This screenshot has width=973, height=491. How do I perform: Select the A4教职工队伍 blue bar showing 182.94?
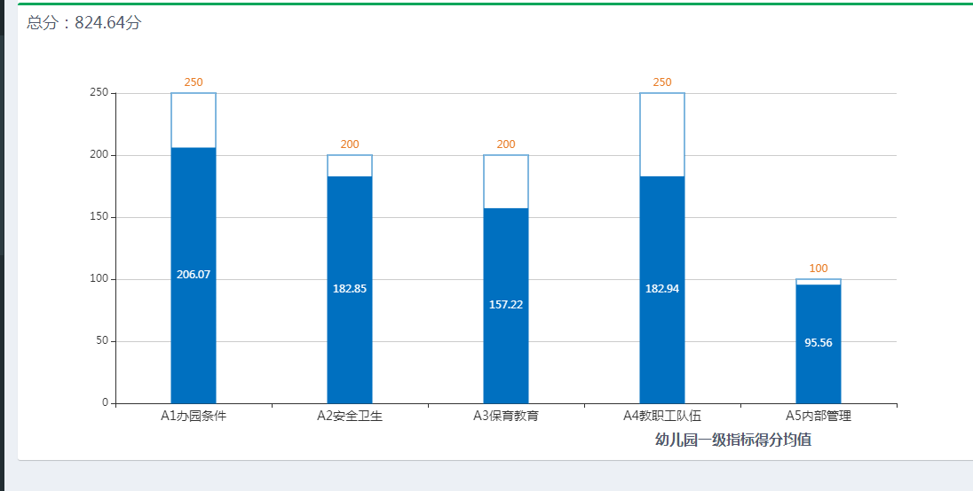(662, 289)
